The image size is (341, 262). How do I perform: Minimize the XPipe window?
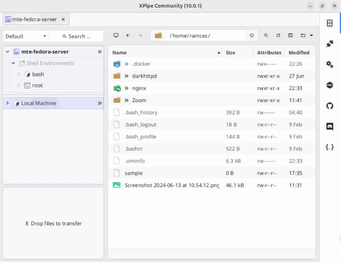pyautogui.click(x=310, y=6)
